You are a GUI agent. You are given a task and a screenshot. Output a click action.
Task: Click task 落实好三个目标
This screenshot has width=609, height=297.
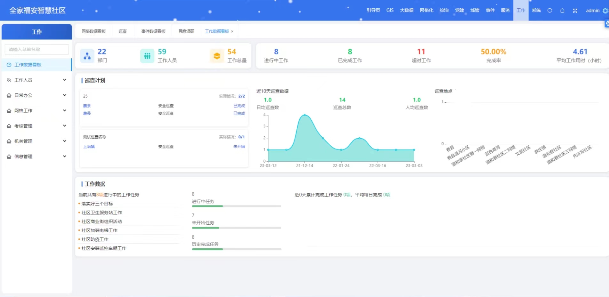pos(97,204)
